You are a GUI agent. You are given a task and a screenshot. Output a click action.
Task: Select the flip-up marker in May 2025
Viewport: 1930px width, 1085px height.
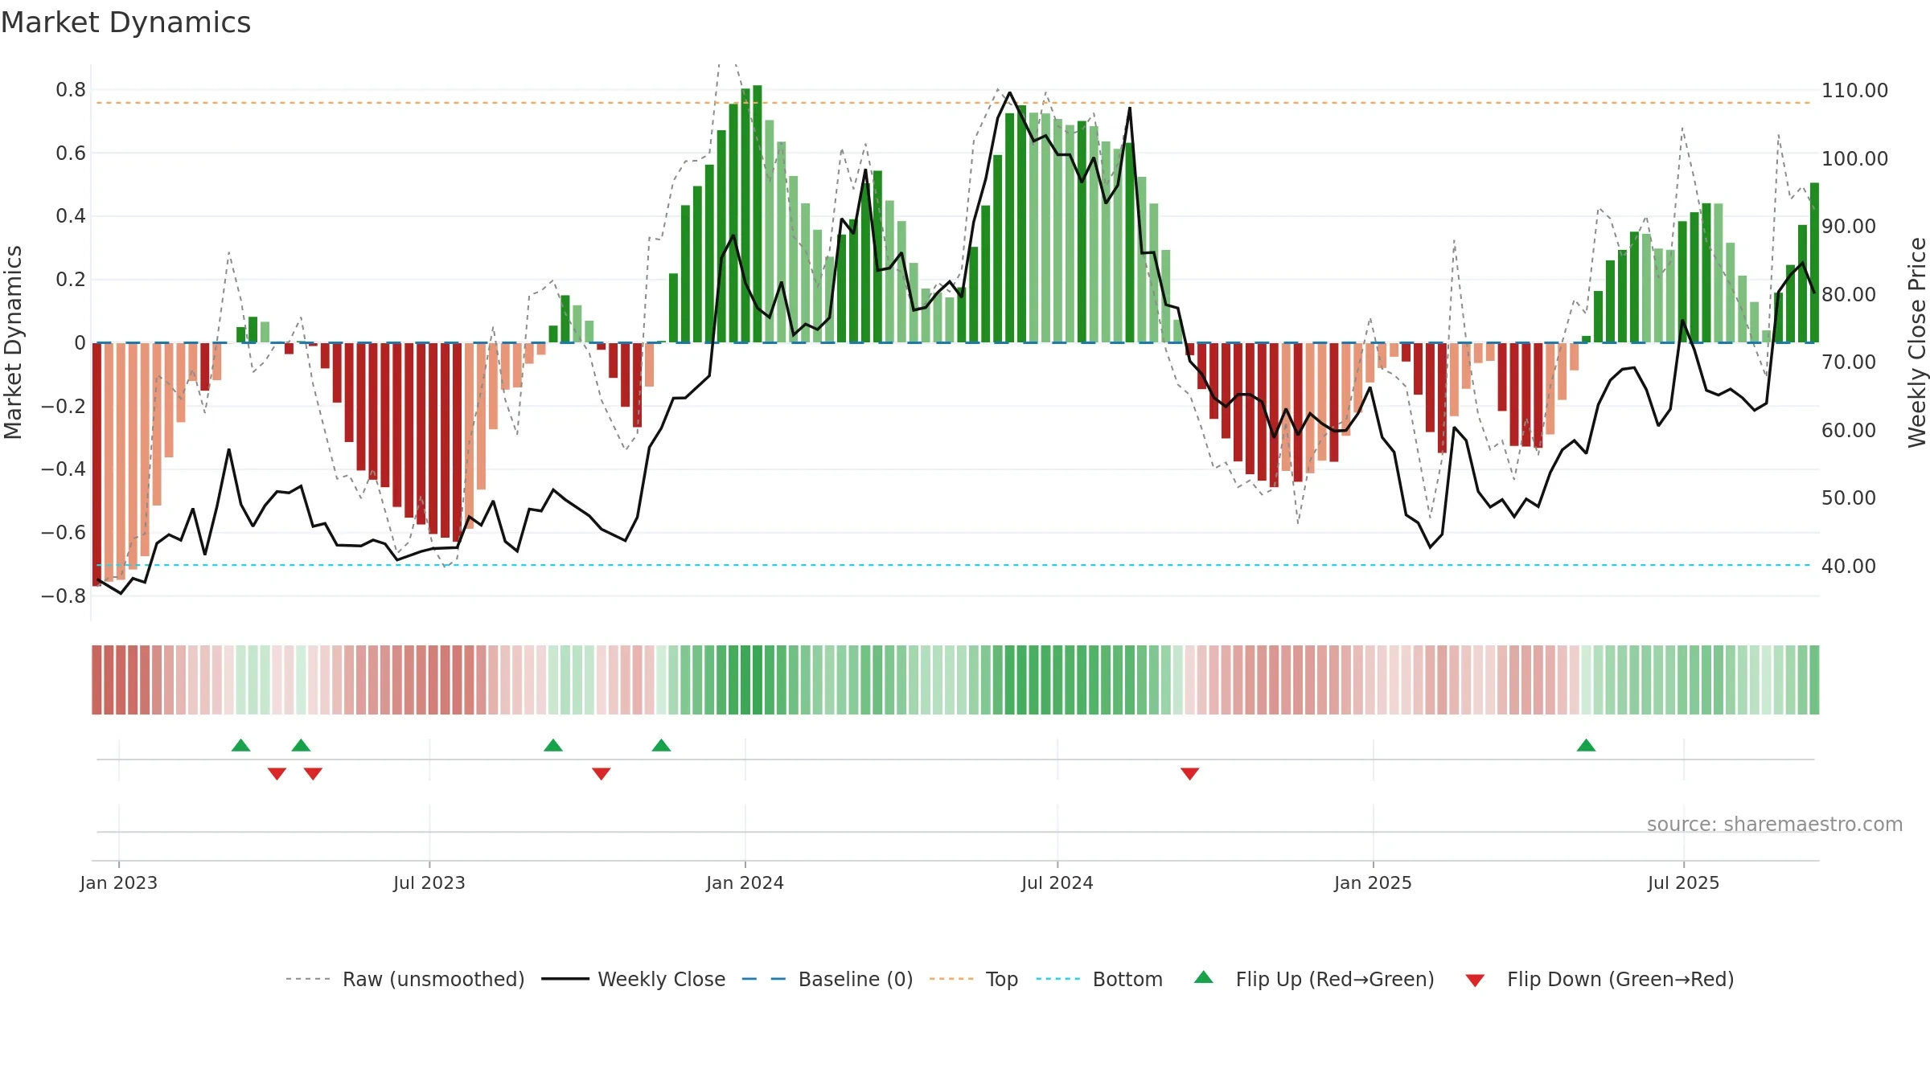1586,745
